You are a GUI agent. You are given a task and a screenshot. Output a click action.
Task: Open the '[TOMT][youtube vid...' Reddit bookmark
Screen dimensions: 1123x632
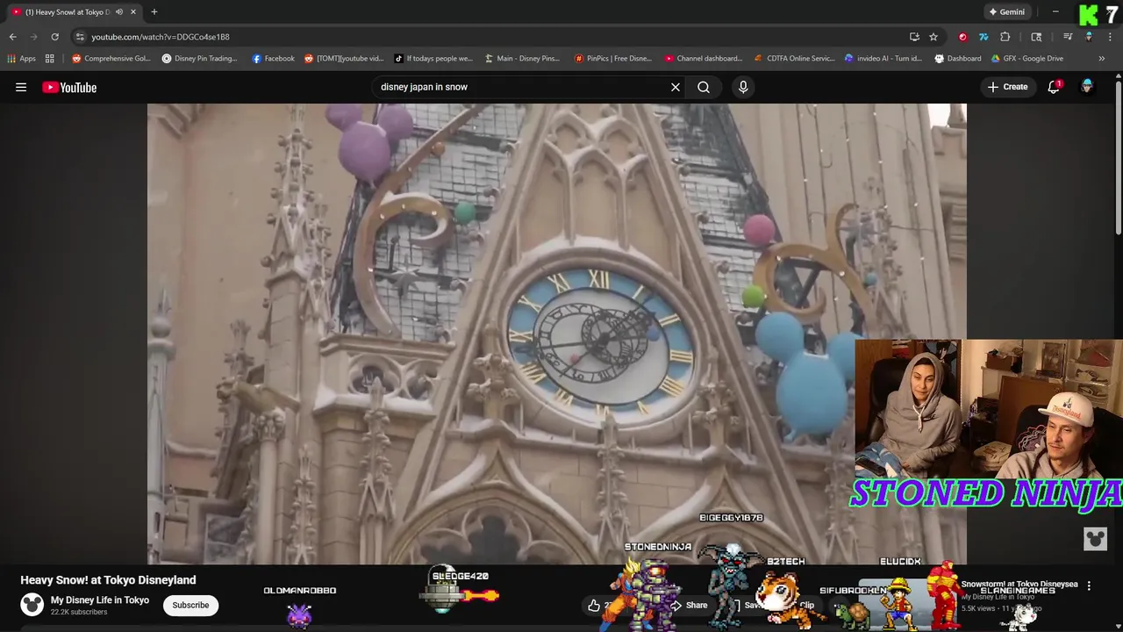tap(344, 59)
